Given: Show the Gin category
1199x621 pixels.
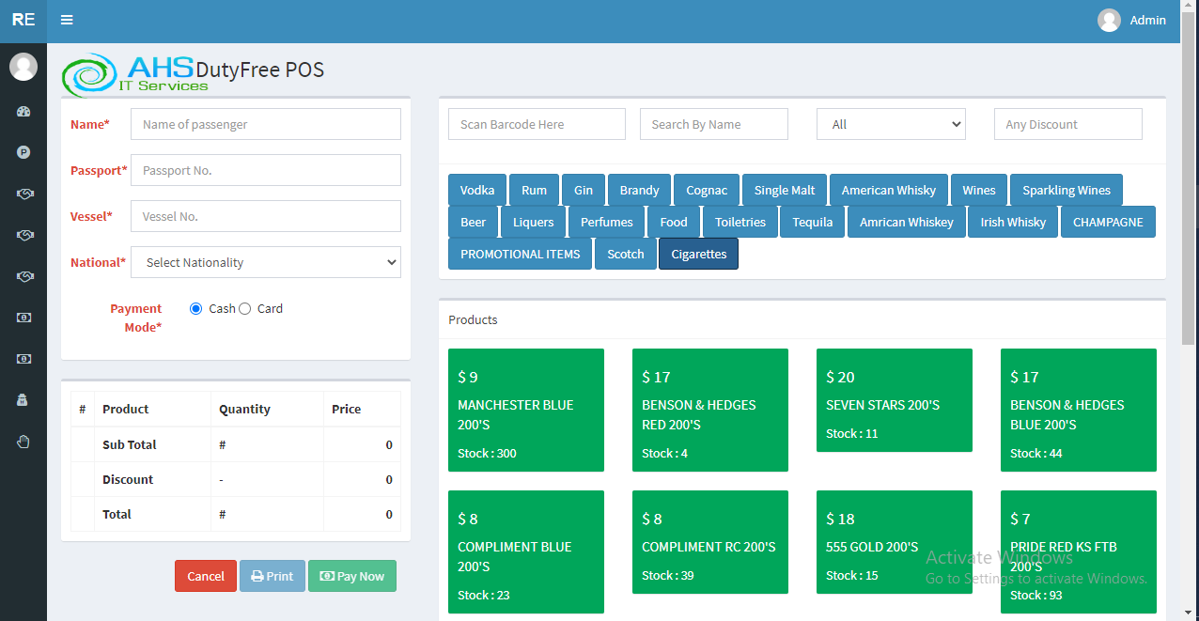Looking at the screenshot, I should pos(584,190).
